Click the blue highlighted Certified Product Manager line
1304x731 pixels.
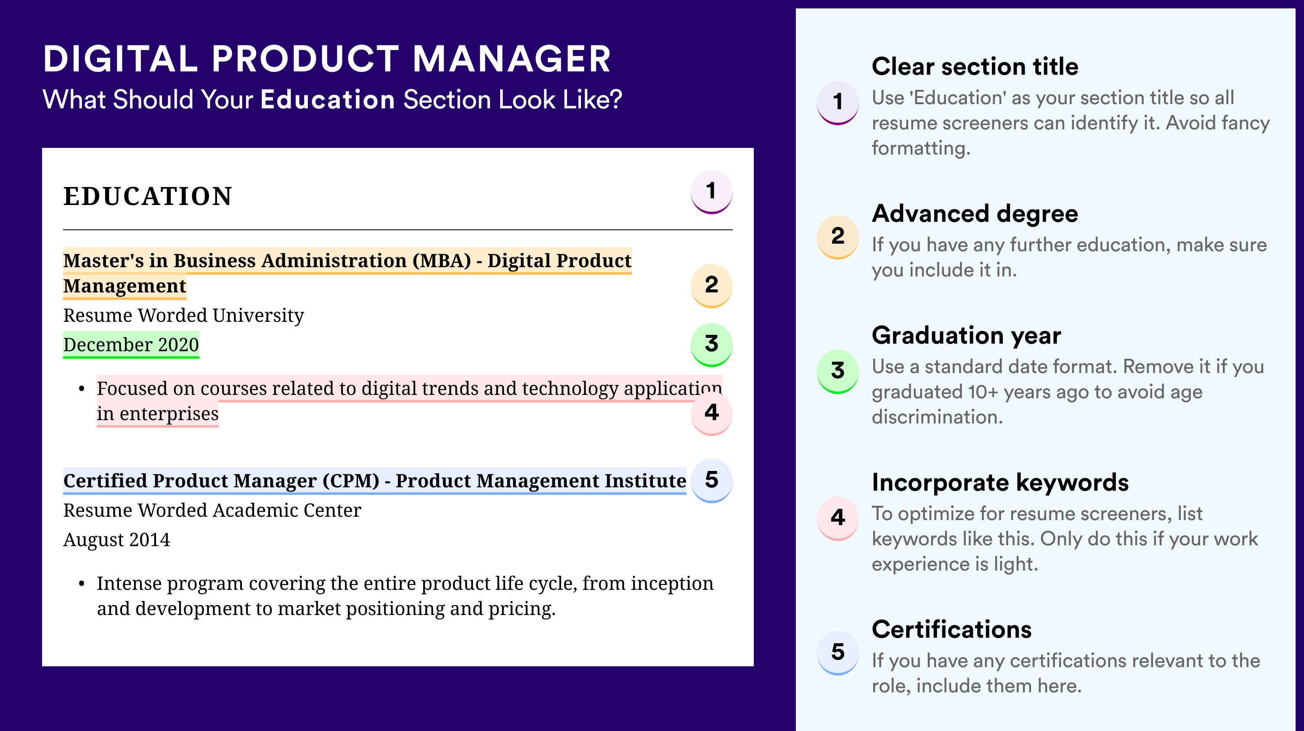coord(375,481)
